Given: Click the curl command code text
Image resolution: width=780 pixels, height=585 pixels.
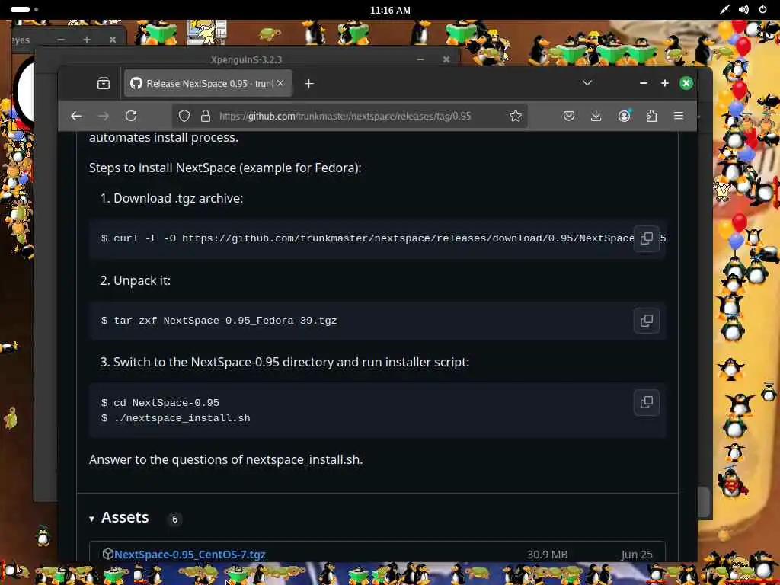Looking at the screenshot, I should click(x=368, y=238).
